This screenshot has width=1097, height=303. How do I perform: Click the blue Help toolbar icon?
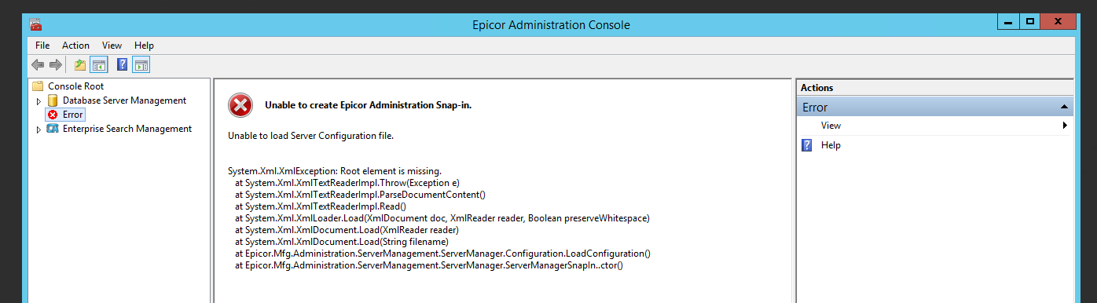123,65
